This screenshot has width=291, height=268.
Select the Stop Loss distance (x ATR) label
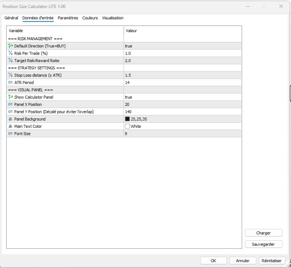[x=38, y=75]
